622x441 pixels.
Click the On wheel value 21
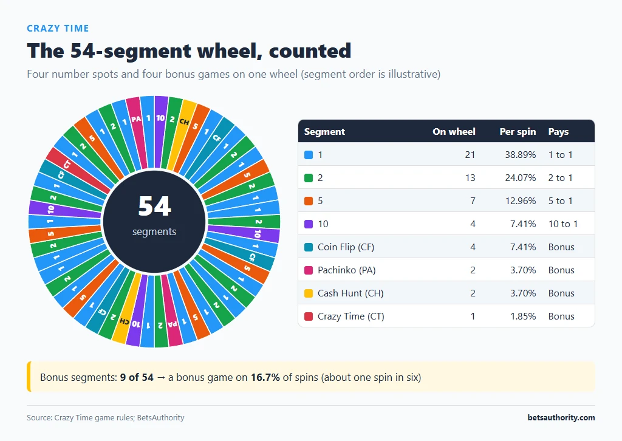tap(470, 155)
